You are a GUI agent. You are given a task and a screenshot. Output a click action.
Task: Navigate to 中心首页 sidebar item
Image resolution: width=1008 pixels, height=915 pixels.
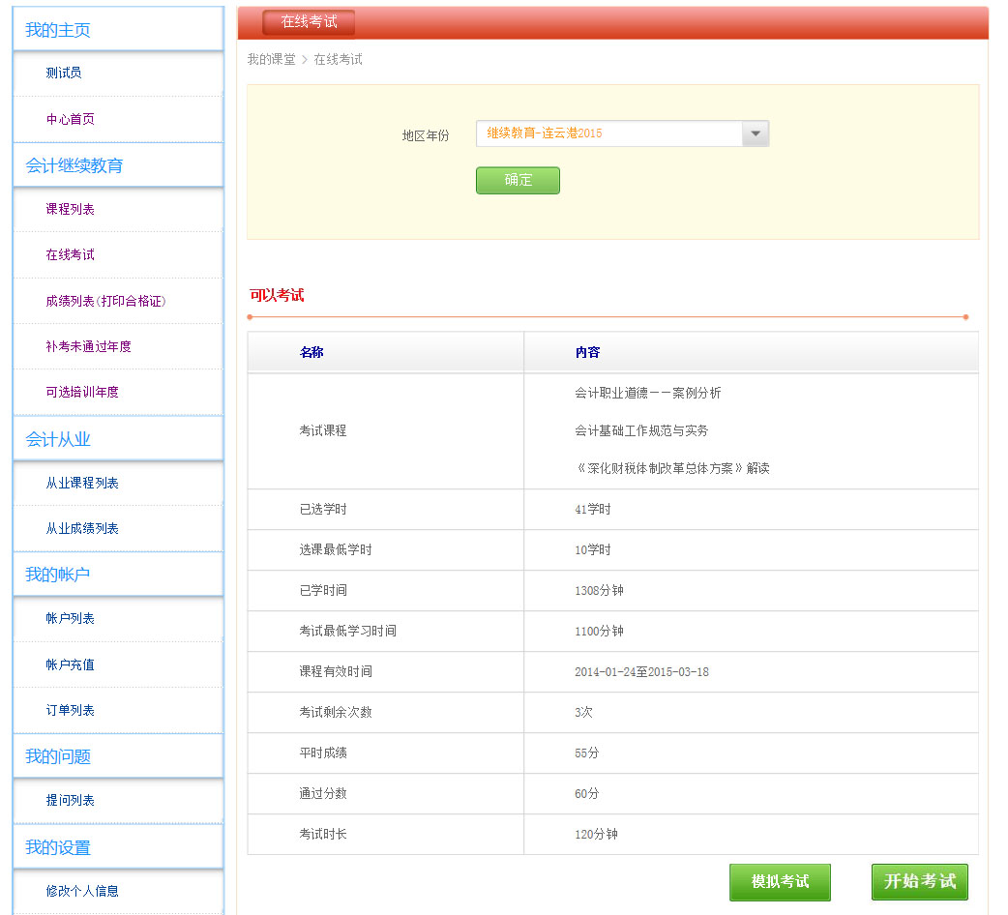click(x=71, y=120)
